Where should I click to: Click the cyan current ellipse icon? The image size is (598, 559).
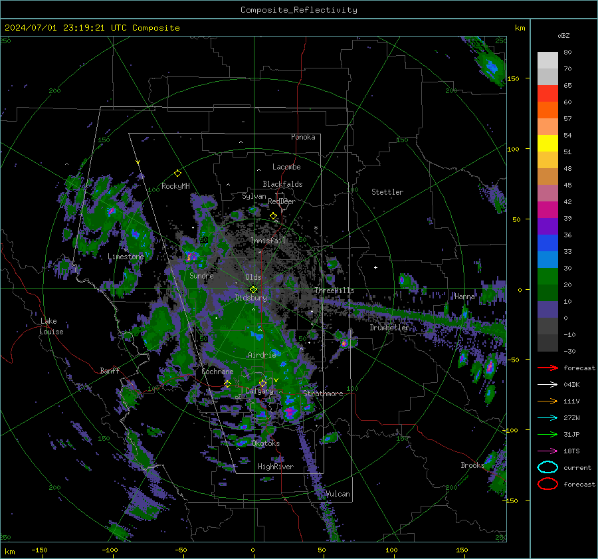coord(548,467)
